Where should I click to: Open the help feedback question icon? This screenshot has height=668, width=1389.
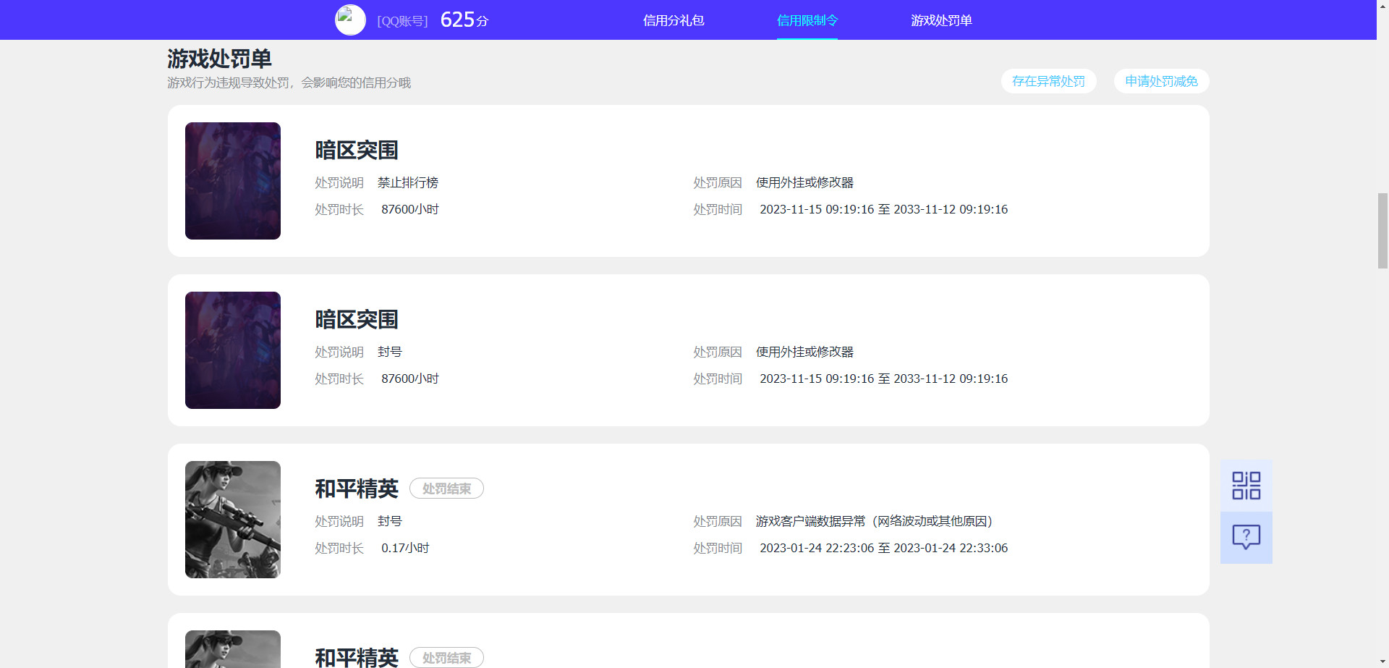pos(1246,538)
